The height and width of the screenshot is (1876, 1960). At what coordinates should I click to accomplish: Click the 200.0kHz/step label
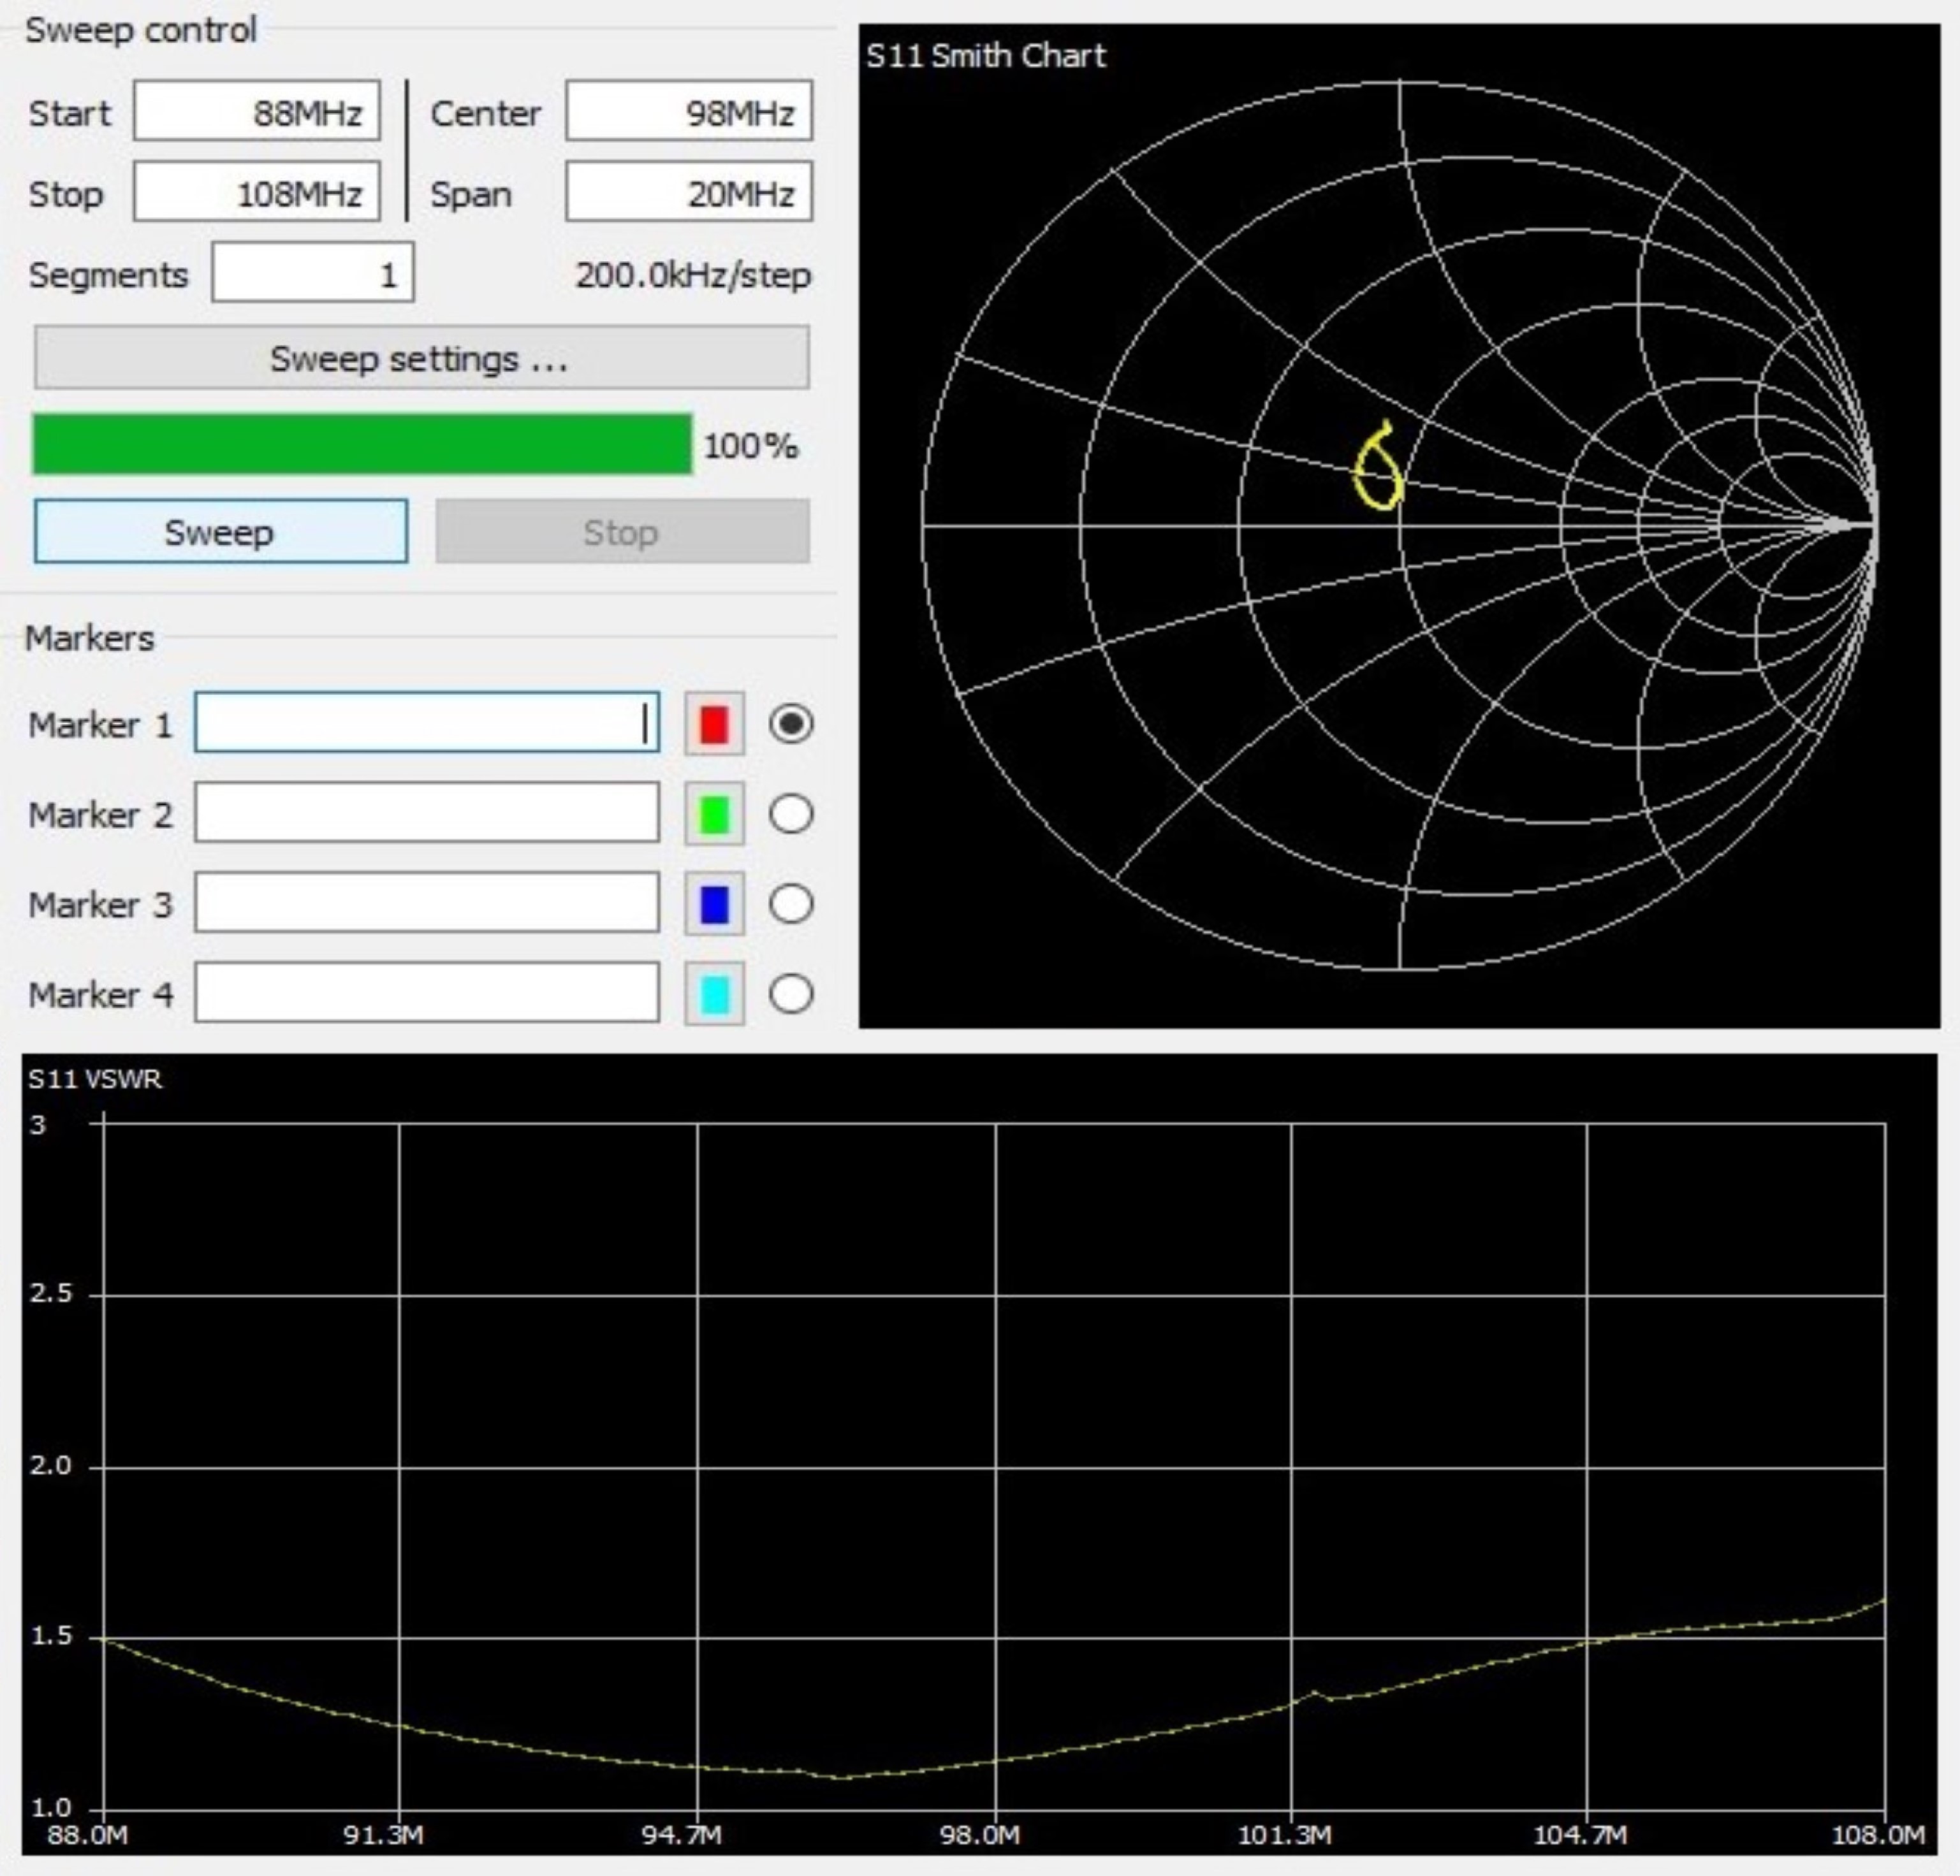[693, 275]
